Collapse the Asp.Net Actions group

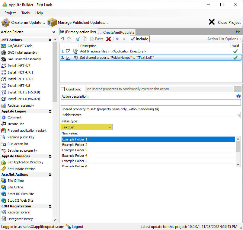tap(50, 175)
